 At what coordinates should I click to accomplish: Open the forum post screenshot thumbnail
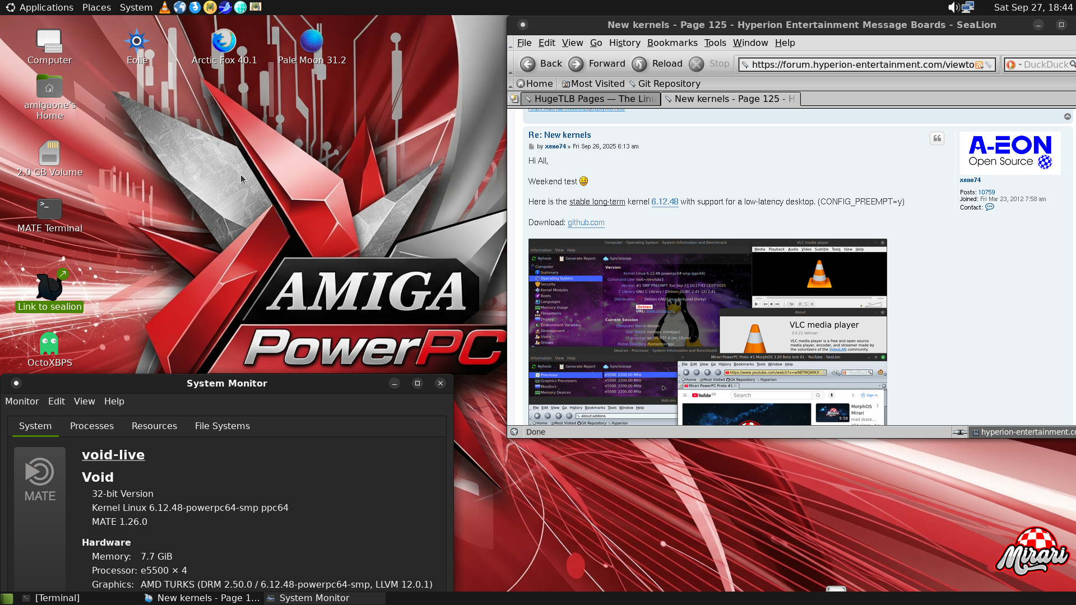tap(707, 331)
